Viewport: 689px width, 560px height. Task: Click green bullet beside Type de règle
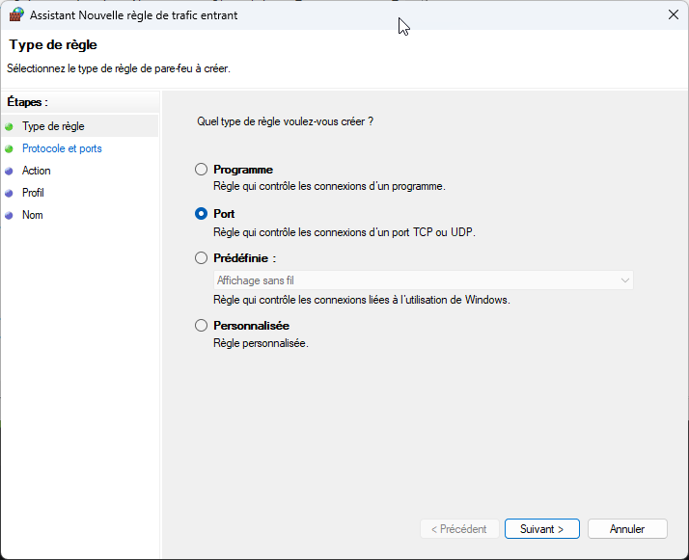coord(9,126)
